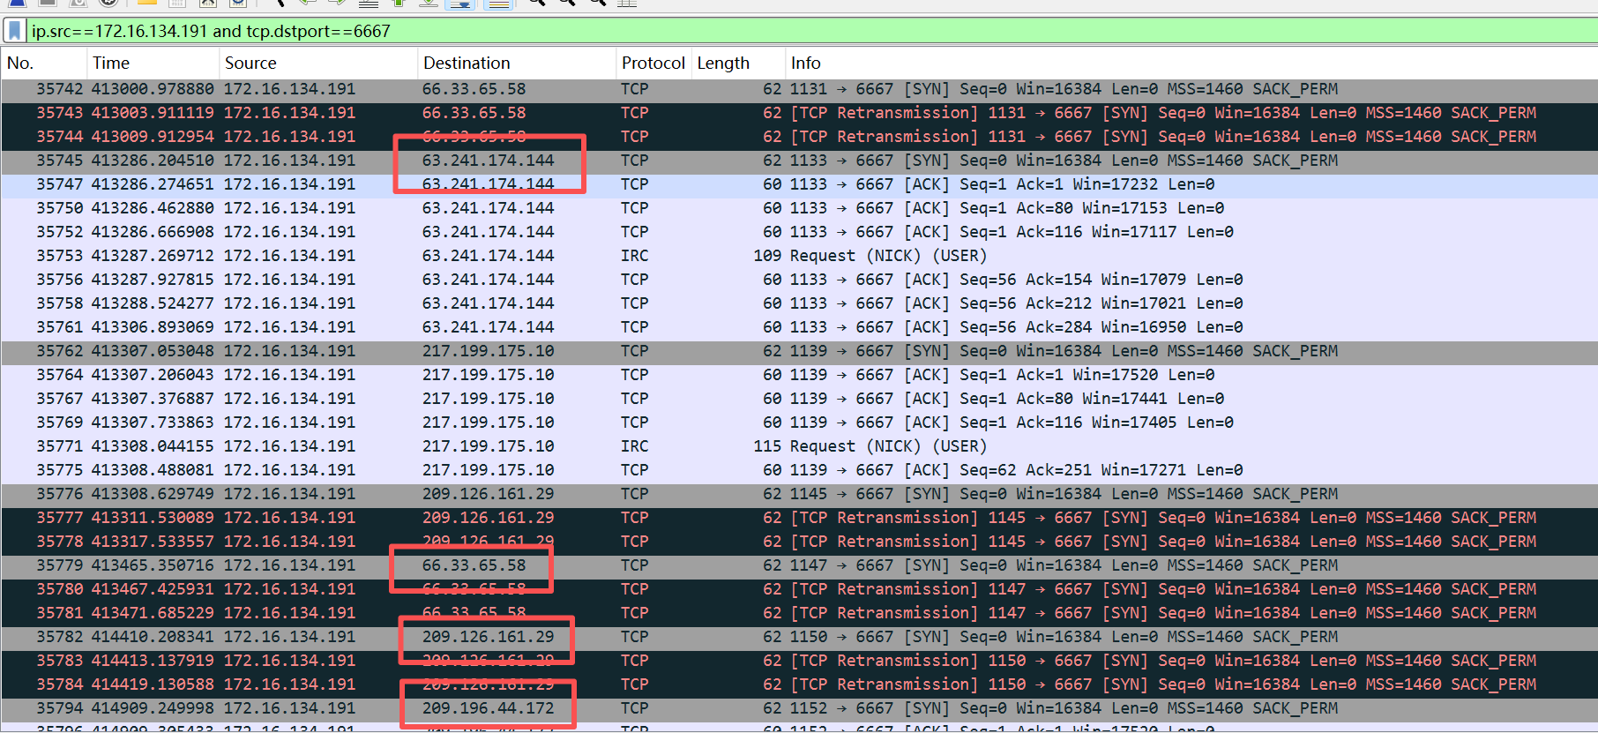Select SYN packet 35745 to 63.241.174.144

(799, 161)
